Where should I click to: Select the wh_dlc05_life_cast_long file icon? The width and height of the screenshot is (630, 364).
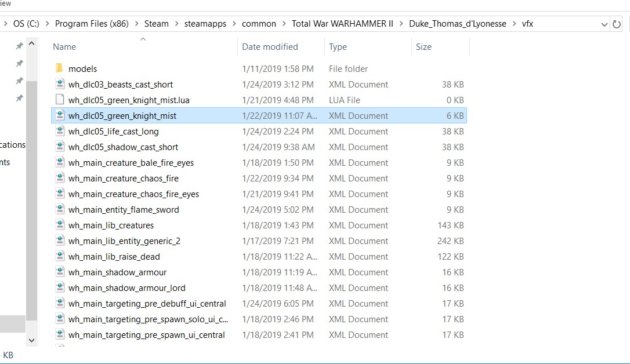click(60, 131)
